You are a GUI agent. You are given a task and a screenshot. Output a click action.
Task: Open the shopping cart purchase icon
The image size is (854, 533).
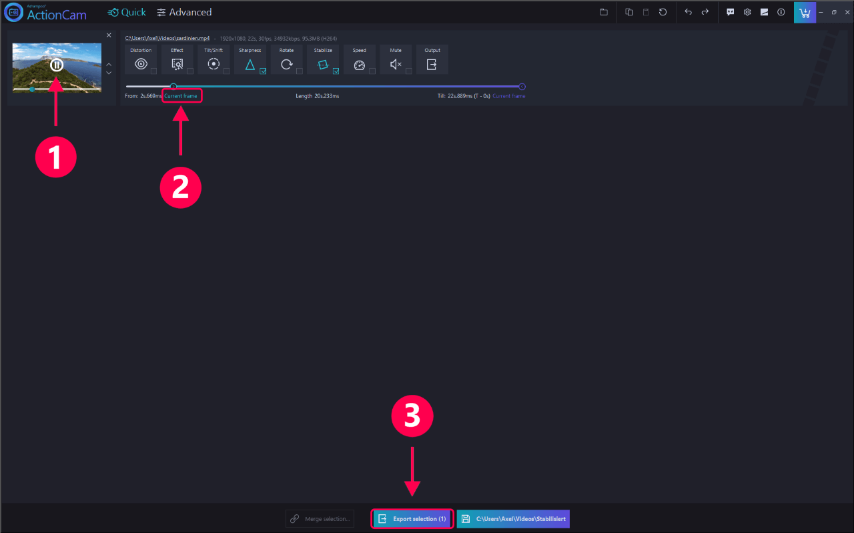pyautogui.click(x=805, y=12)
